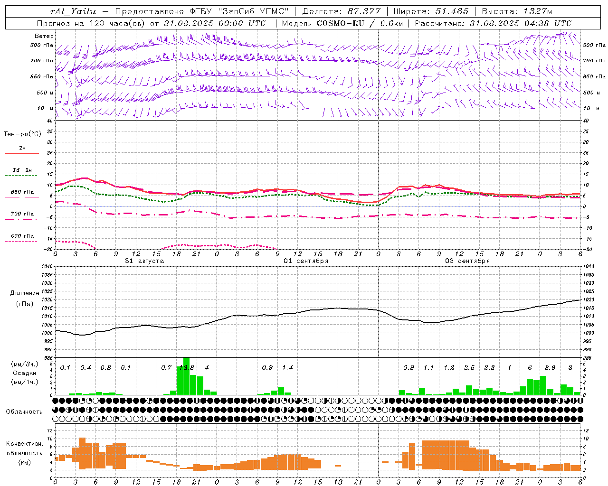Select the 1.1 precipitation total value

429,367
